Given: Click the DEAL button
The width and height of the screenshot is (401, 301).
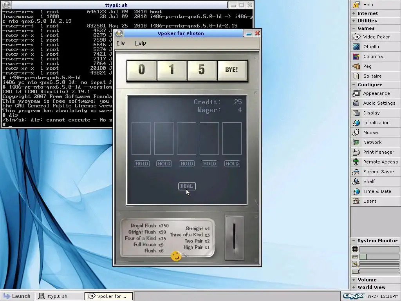Looking at the screenshot, I should (x=187, y=186).
